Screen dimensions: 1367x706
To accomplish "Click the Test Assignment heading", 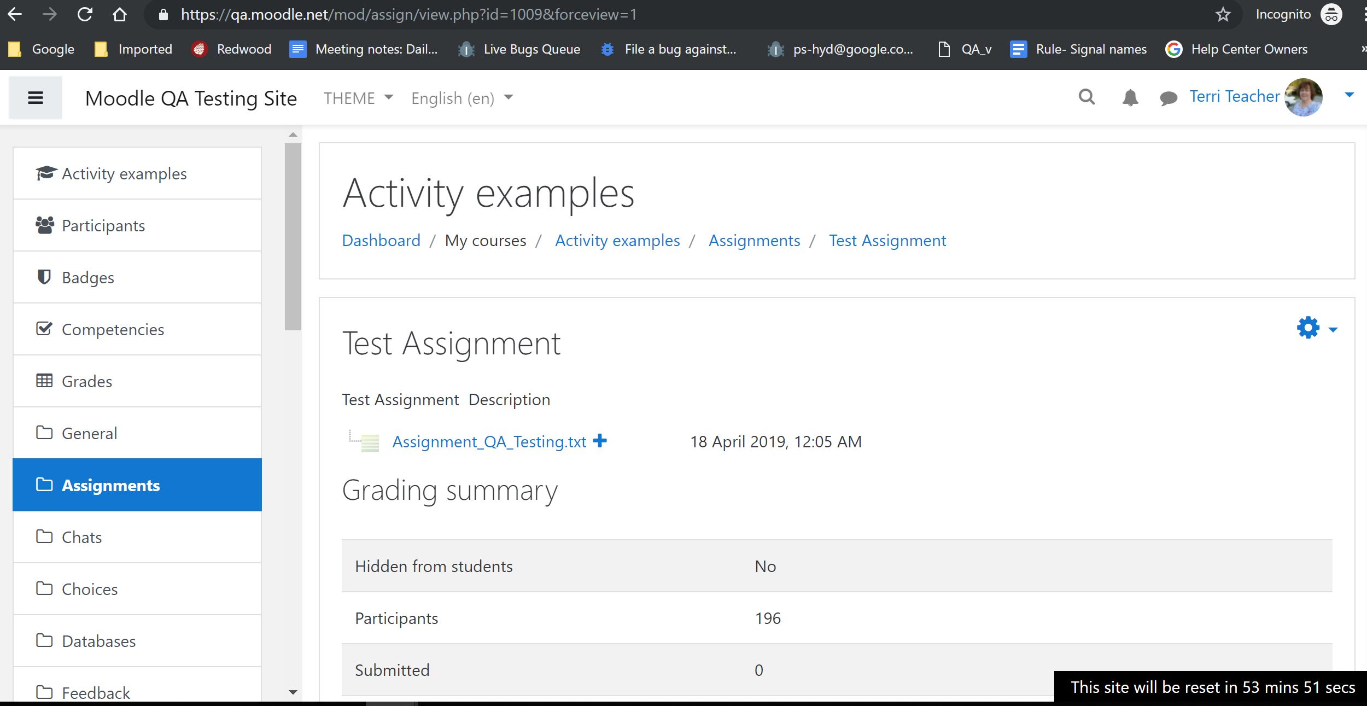I will point(451,344).
